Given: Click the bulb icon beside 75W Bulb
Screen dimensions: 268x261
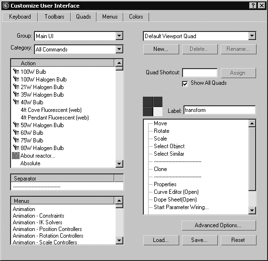Looking at the screenshot, I should coord(16,140).
